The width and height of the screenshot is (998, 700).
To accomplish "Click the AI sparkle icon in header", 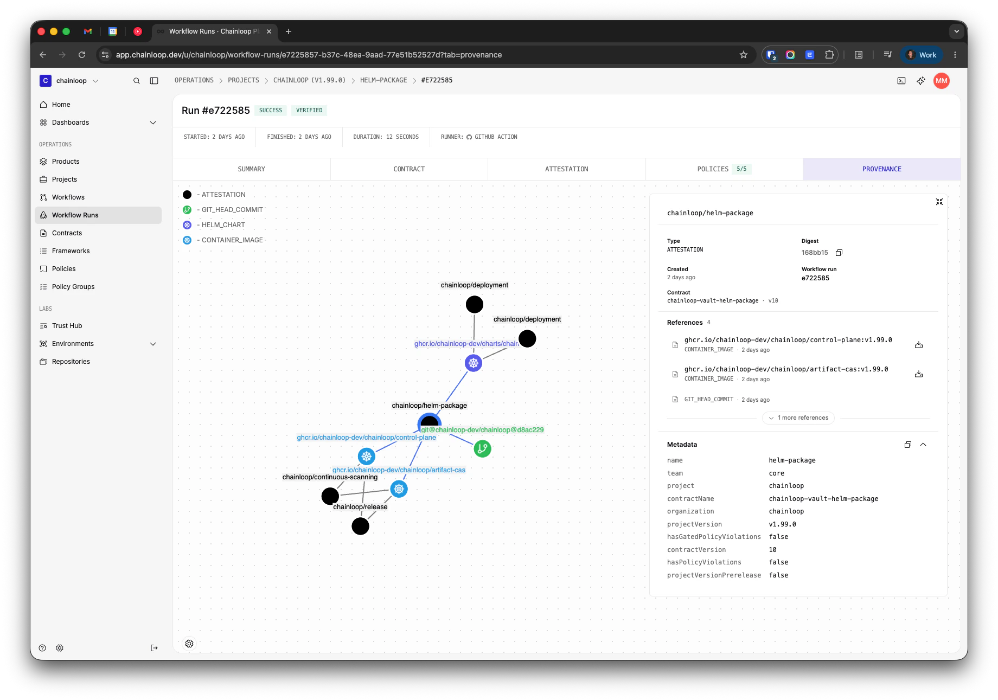I will 921,81.
